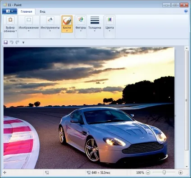Switch to the Главная tab
Screen dimensions: 191x178
tap(27, 12)
